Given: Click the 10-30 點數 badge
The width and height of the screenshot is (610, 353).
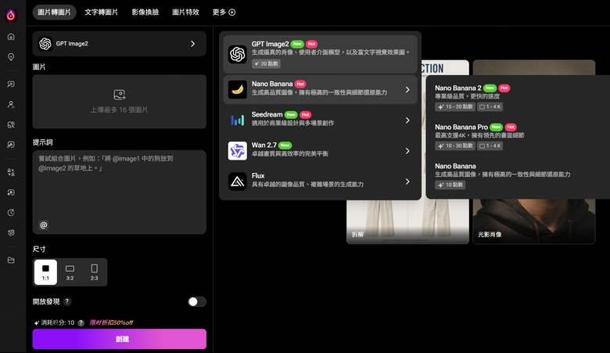Looking at the screenshot, I should tap(455, 146).
